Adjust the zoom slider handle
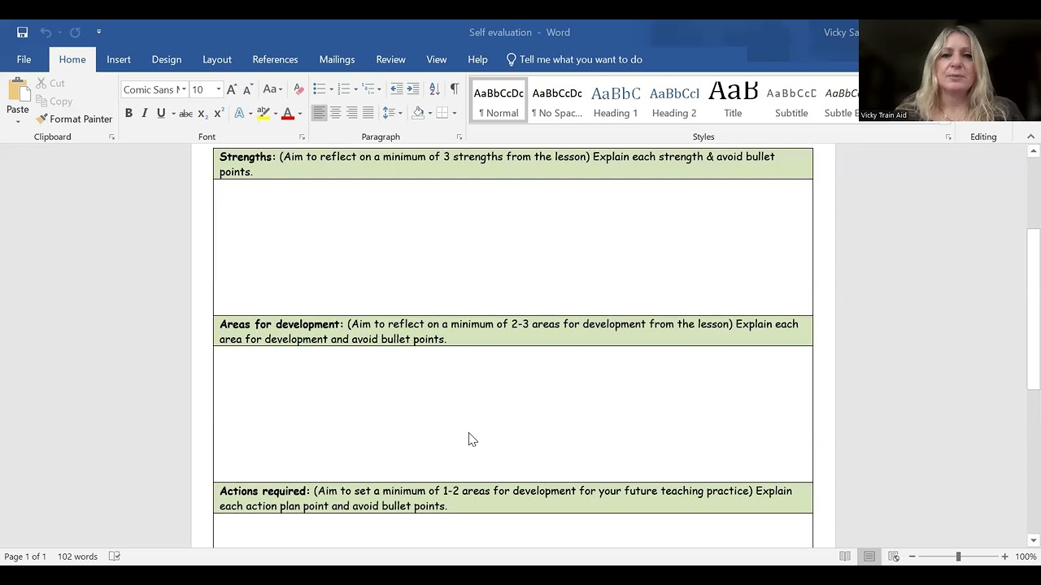Screen dimensions: 1041x585 [x=958, y=557]
